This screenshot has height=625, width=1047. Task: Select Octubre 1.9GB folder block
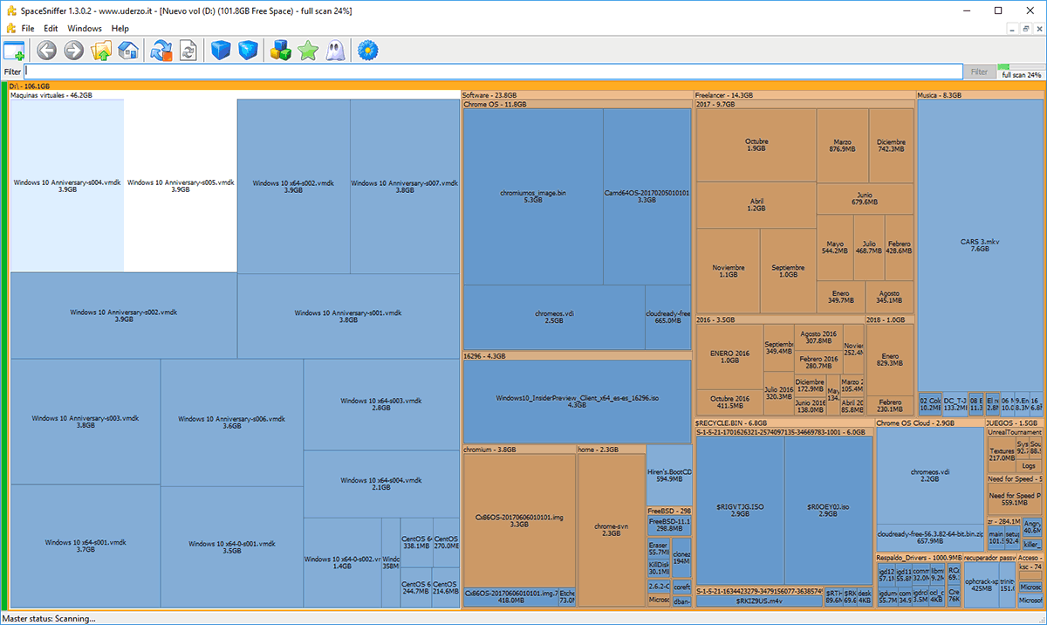756,145
